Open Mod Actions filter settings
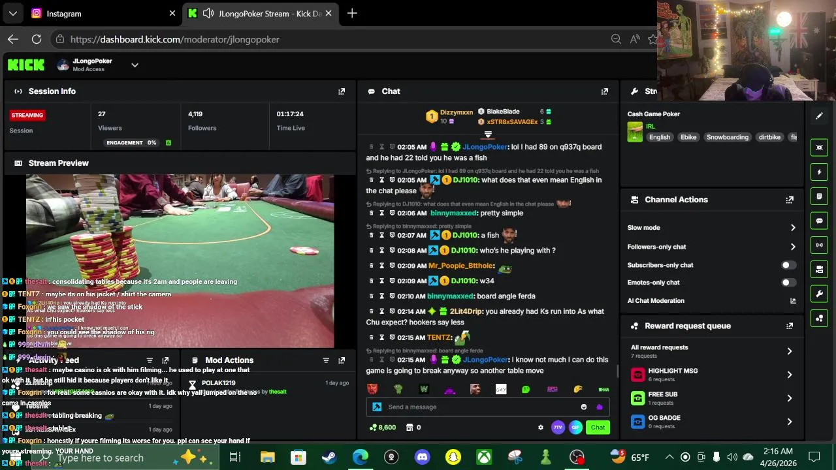The image size is (836, 470). [x=326, y=360]
